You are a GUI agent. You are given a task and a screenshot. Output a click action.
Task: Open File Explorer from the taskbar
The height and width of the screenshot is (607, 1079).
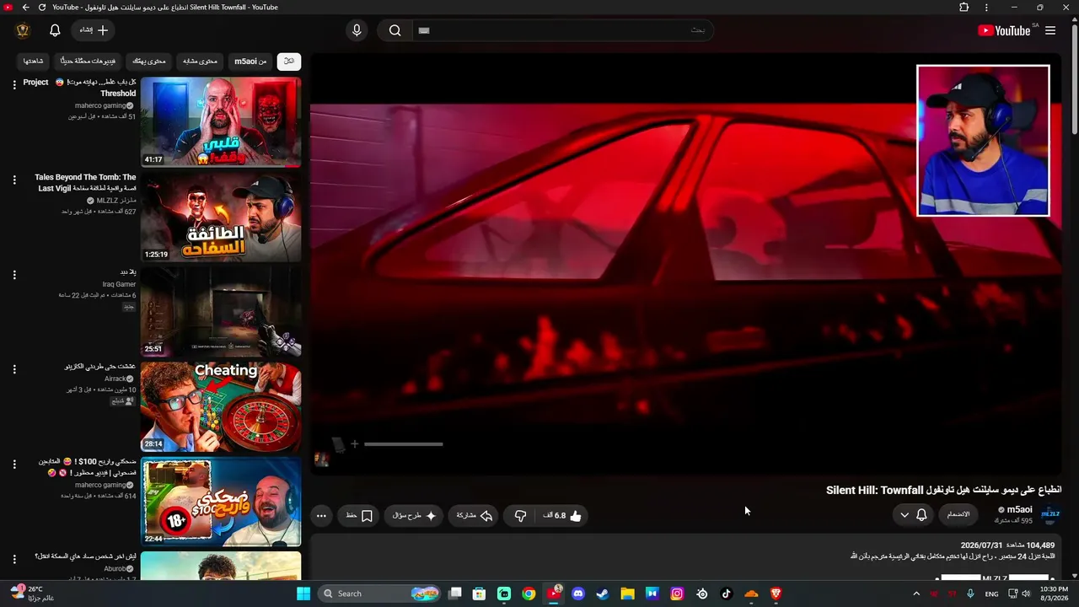click(627, 594)
